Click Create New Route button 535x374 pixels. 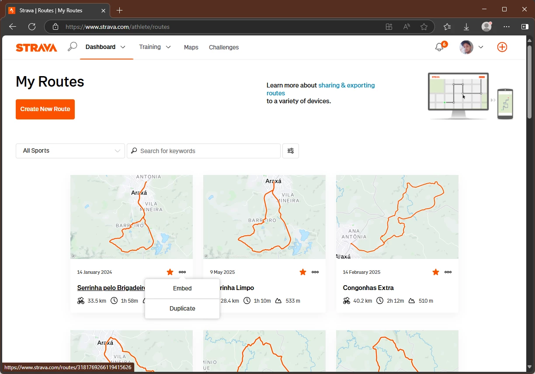click(45, 109)
